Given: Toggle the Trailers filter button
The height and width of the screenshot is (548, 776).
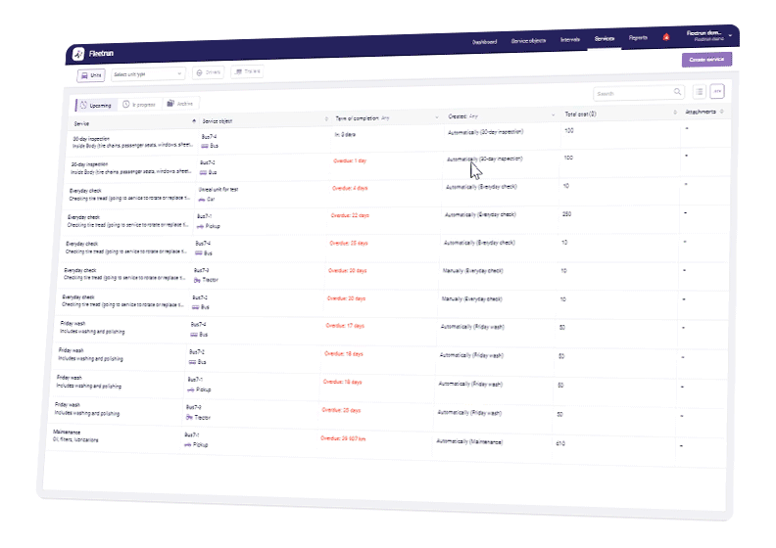Looking at the screenshot, I should coord(246,72).
